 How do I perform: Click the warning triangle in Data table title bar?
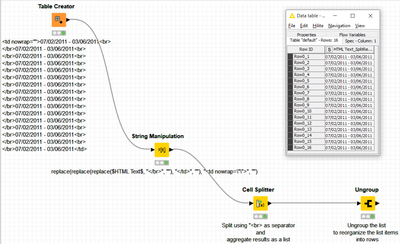[x=292, y=15]
